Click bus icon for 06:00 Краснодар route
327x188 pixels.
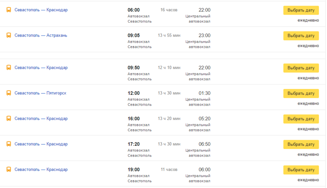click(x=8, y=10)
